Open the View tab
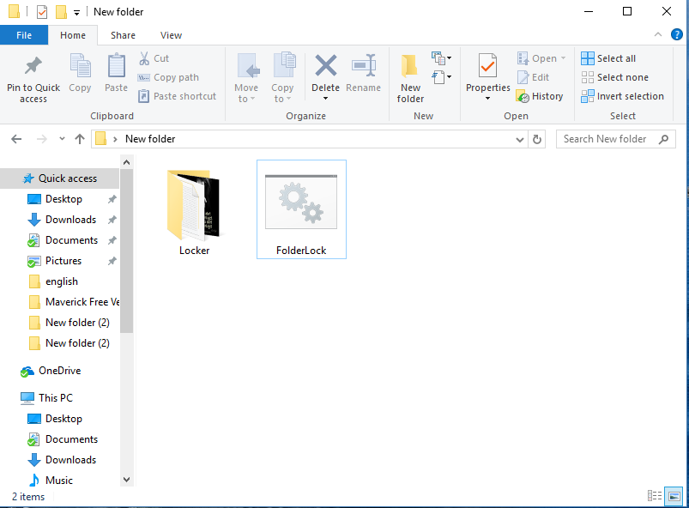 point(170,35)
